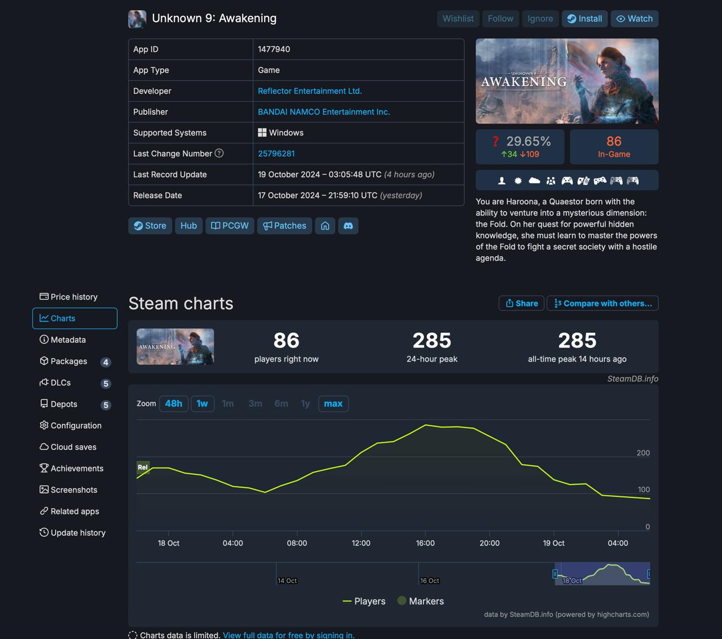
Task: Click the Ignore button
Action: pos(540,19)
